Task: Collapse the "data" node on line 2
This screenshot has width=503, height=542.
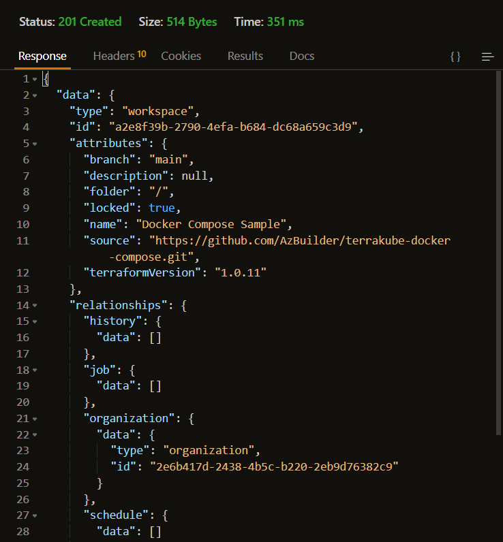Action: click(35, 95)
